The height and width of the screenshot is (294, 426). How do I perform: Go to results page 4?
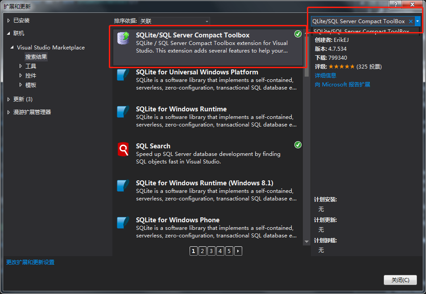click(220, 251)
